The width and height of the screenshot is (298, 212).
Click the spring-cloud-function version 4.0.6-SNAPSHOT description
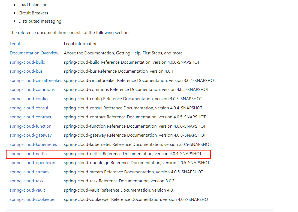135,126
